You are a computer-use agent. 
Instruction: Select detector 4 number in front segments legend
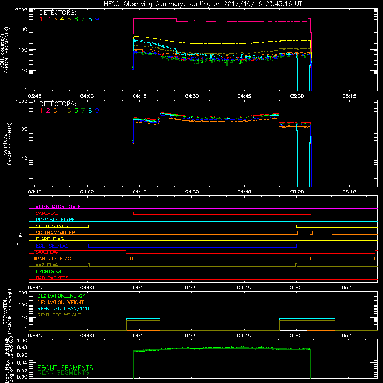62,19
